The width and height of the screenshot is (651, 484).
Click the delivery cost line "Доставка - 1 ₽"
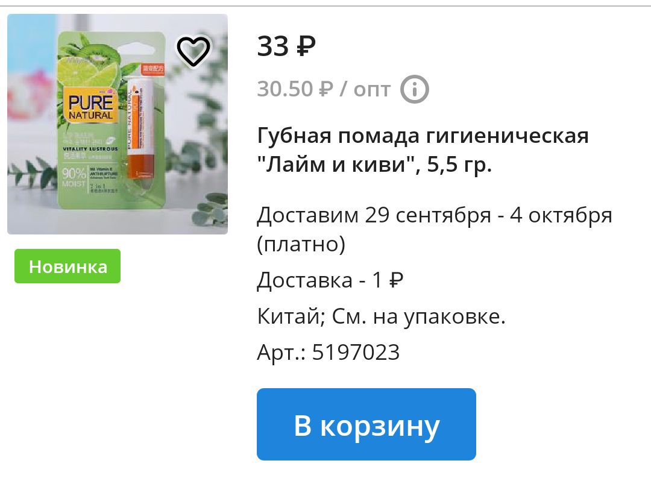coord(330,280)
